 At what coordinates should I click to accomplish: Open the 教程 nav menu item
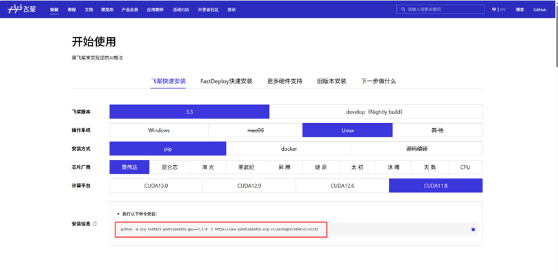pos(72,10)
